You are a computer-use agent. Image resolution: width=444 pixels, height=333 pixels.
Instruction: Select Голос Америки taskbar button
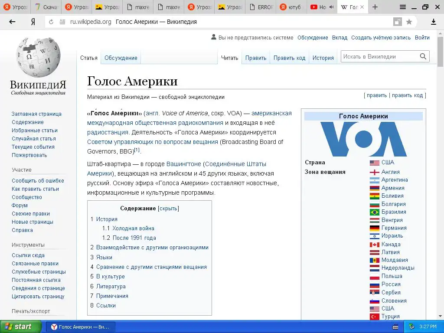pos(80,327)
